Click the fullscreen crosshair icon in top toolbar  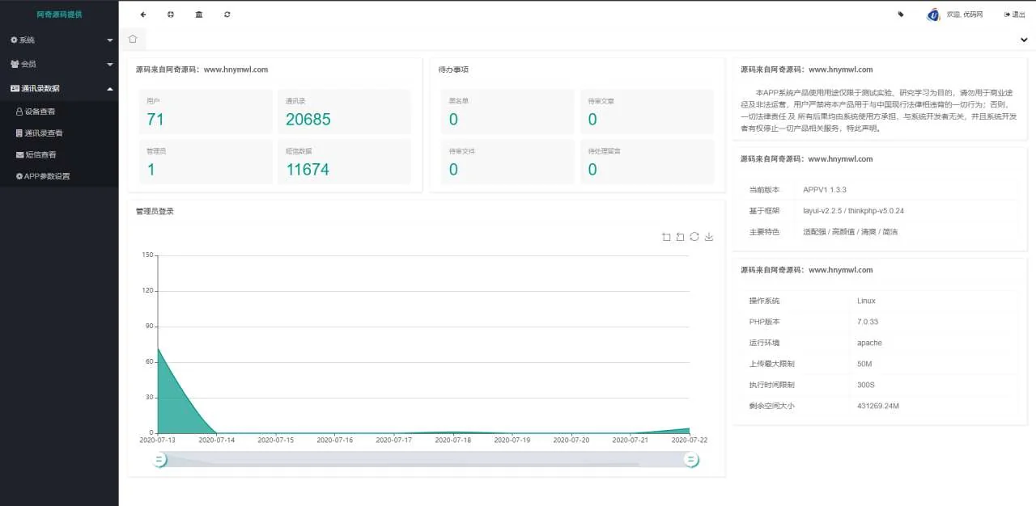[x=171, y=15]
